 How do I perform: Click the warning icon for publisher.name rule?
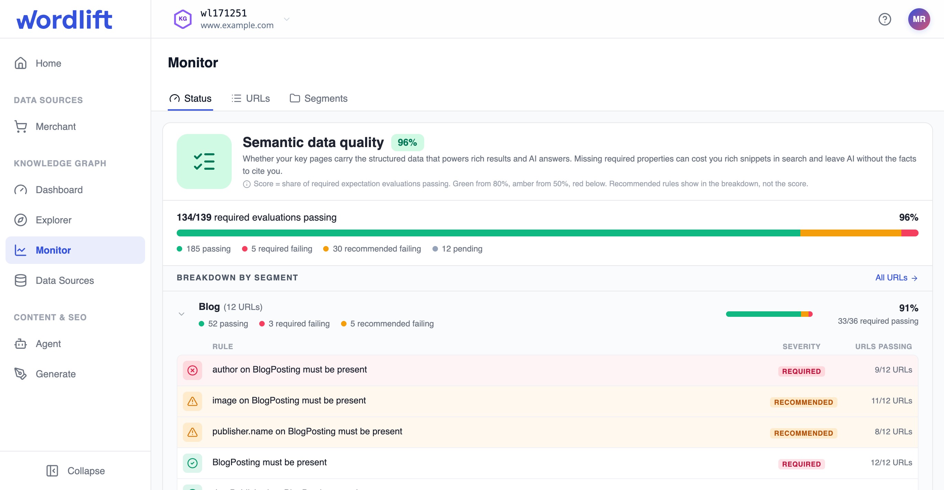[x=193, y=432]
